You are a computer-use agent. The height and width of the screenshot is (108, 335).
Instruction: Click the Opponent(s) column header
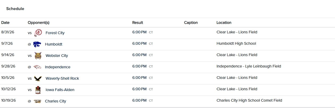(x=39, y=22)
